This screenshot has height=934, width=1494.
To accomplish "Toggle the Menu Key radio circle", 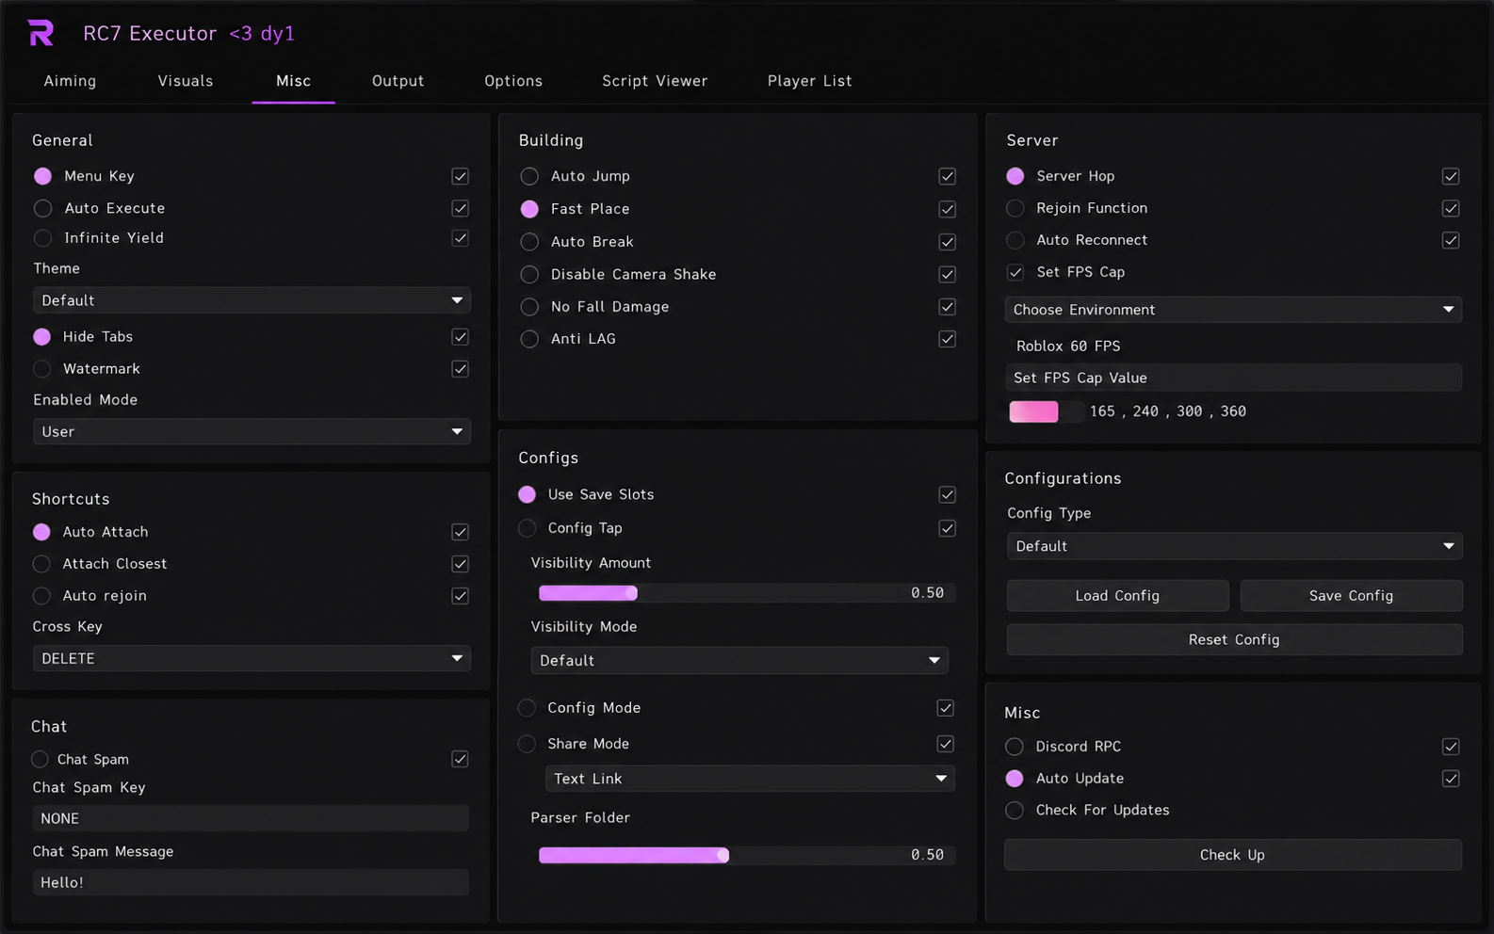I will click(x=42, y=176).
